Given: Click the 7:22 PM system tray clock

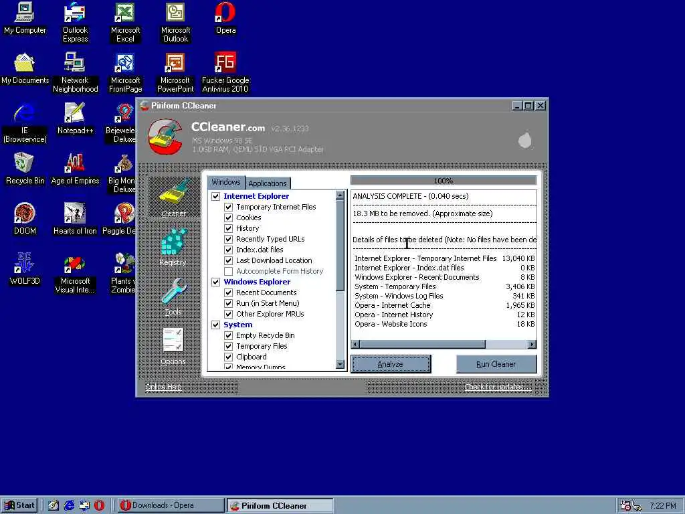Looking at the screenshot, I should click(x=662, y=506).
